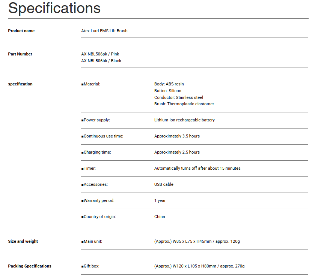309x275 pixels.
Task: Click the Part Number label
Action: pos(20,54)
